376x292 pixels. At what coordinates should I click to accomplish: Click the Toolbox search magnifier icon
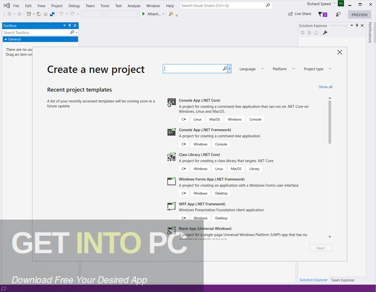72,32
